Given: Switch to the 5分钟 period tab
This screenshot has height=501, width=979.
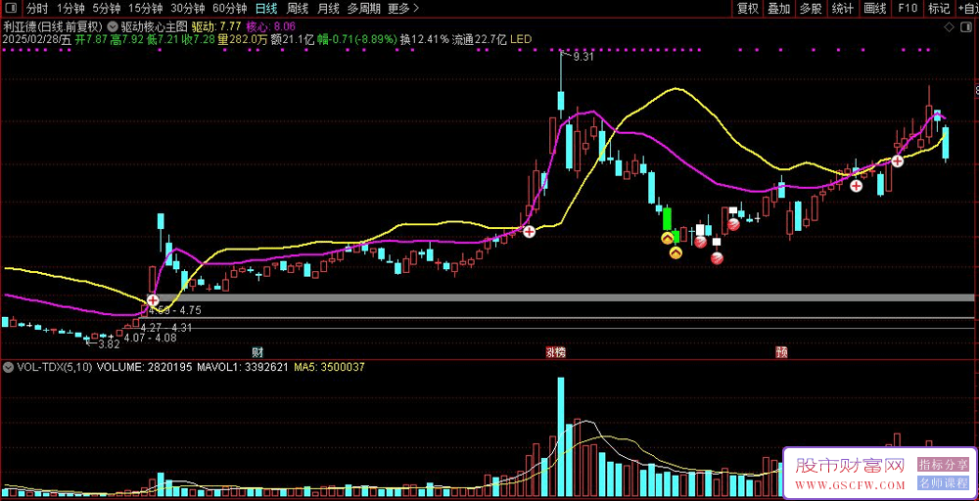Looking at the screenshot, I should (x=107, y=8).
